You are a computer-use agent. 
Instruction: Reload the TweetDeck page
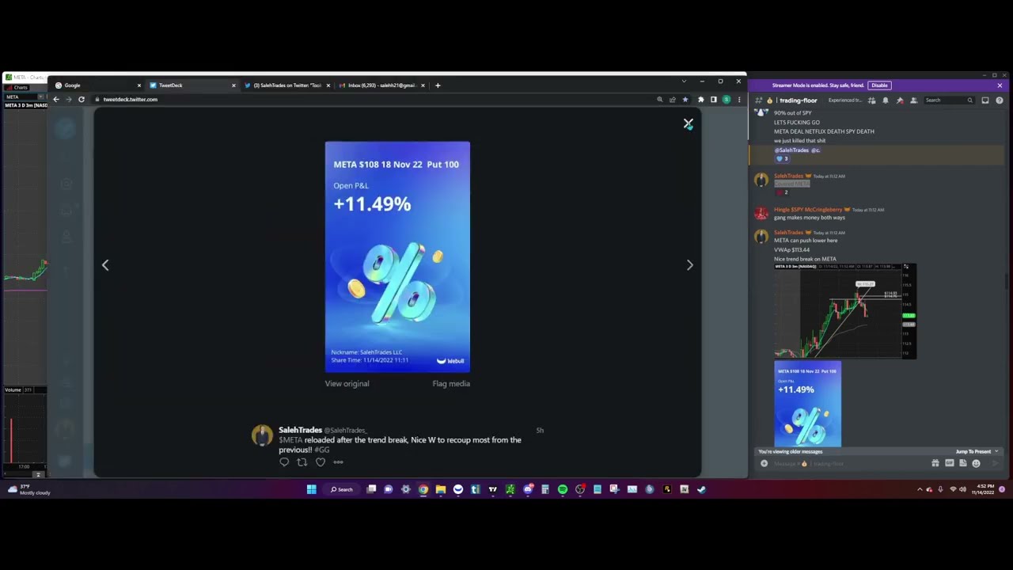tap(81, 100)
